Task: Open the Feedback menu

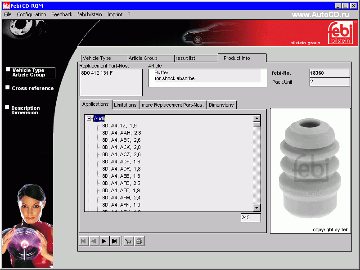Action: 62,14
